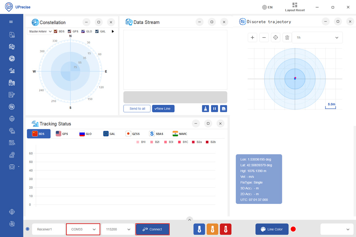Pause the data stream
The height and width of the screenshot is (237, 356).
(x=214, y=109)
